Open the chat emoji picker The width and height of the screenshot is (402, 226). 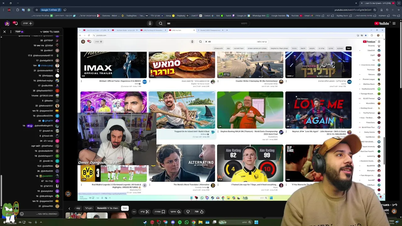click(x=22, y=214)
